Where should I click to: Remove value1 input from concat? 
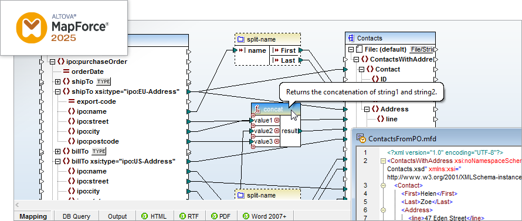pyautogui.click(x=277, y=120)
